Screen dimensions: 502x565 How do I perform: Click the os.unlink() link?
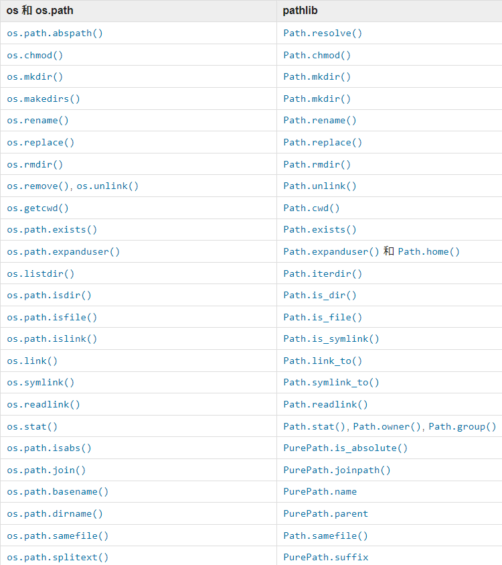[108, 186]
